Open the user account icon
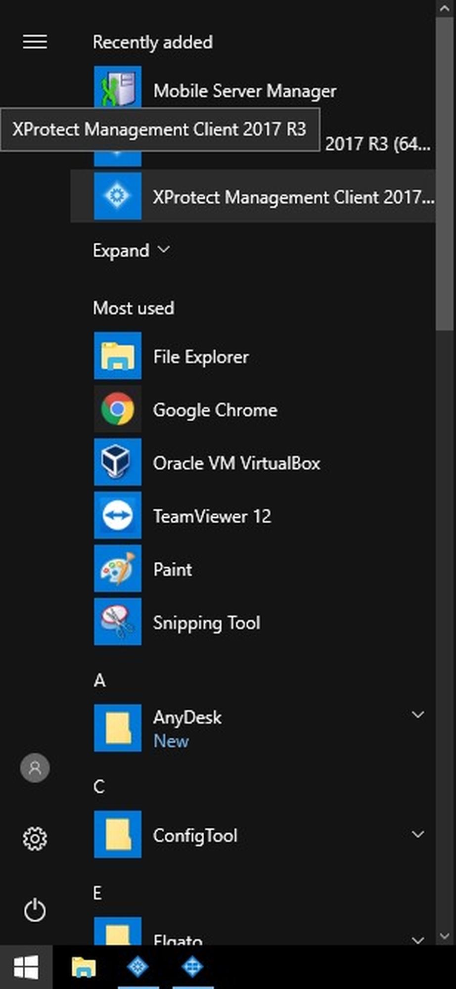Image resolution: width=456 pixels, height=989 pixels. point(35,767)
